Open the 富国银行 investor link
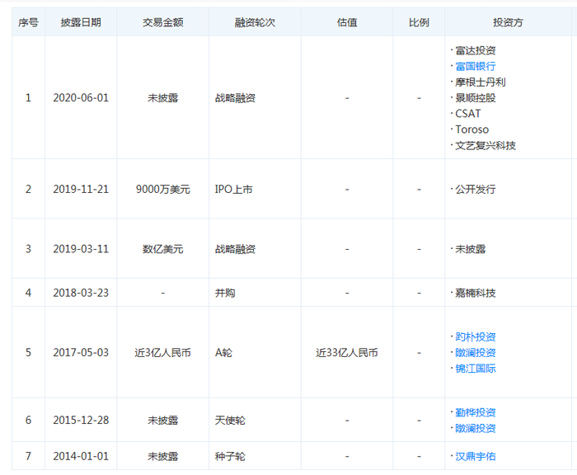Image resolution: width=577 pixels, height=475 pixels. [475, 66]
